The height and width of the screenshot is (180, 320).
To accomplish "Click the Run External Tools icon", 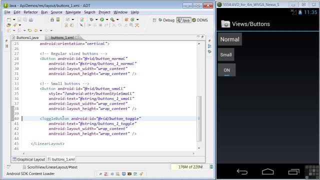I will (112, 19).
